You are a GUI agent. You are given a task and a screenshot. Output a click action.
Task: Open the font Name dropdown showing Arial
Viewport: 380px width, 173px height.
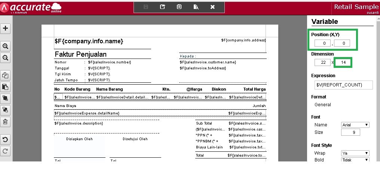click(x=355, y=125)
